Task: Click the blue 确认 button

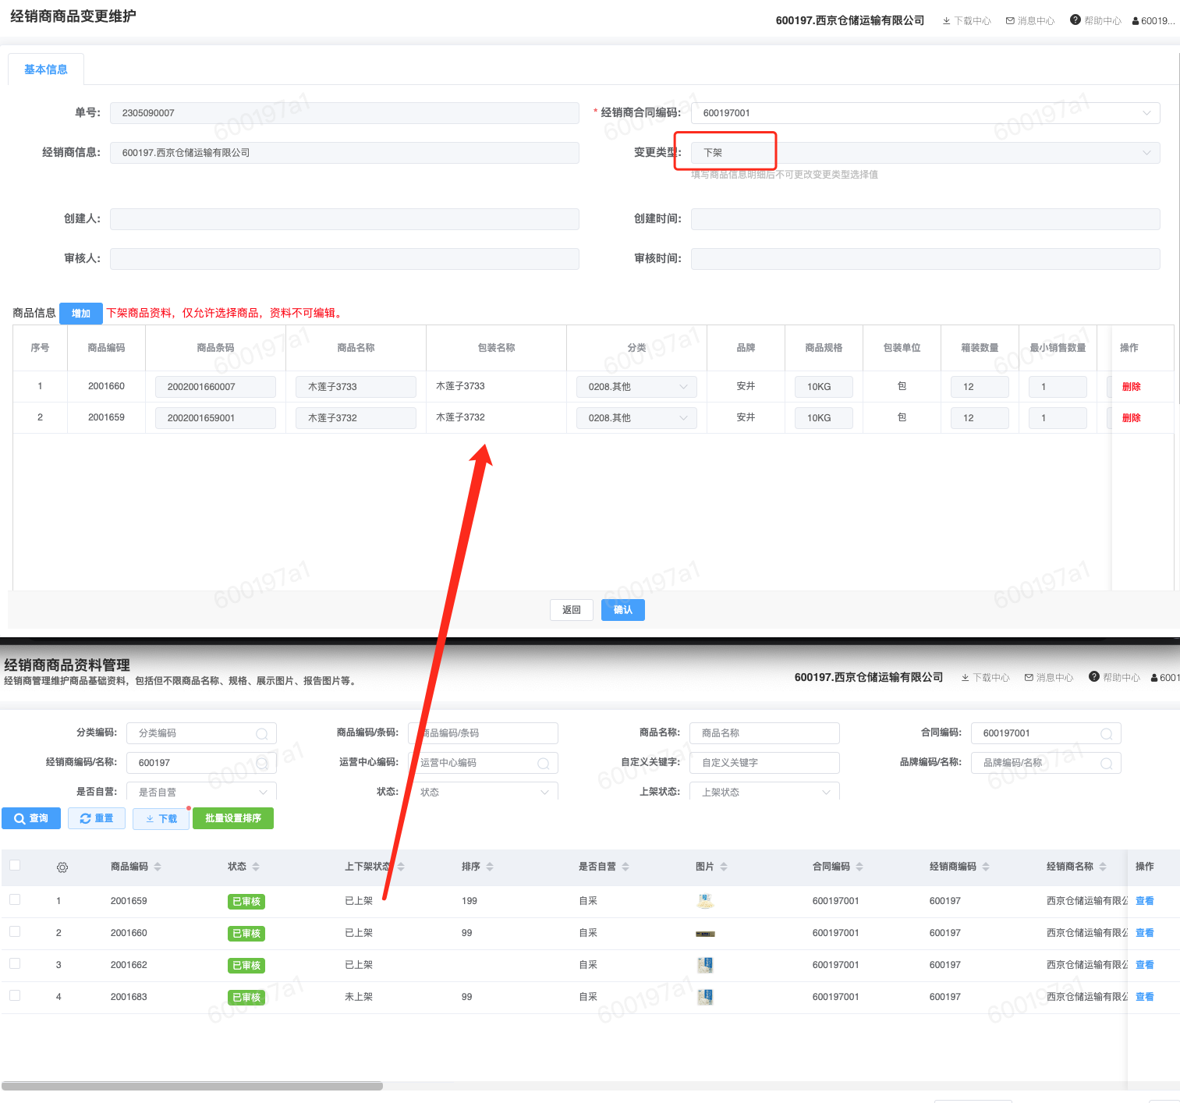Action: 622,610
